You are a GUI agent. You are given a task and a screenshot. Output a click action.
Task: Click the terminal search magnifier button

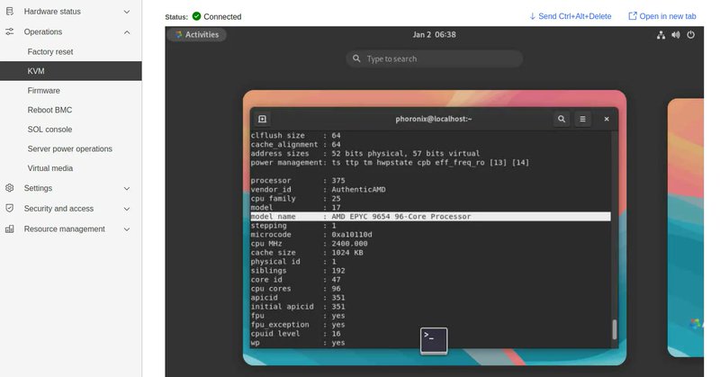(561, 119)
